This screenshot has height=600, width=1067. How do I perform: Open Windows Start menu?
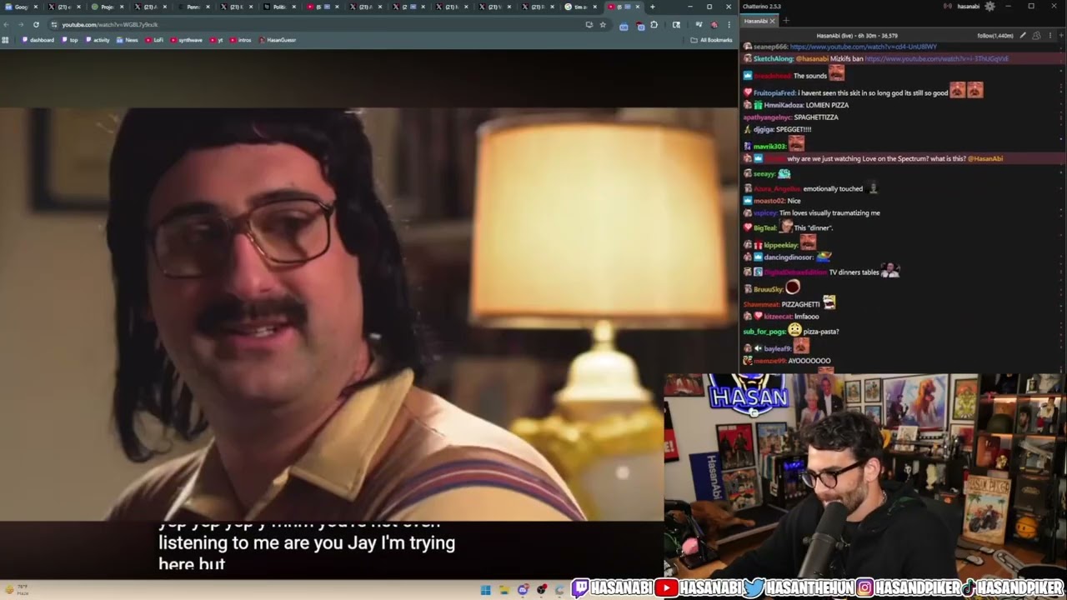pyautogui.click(x=485, y=590)
